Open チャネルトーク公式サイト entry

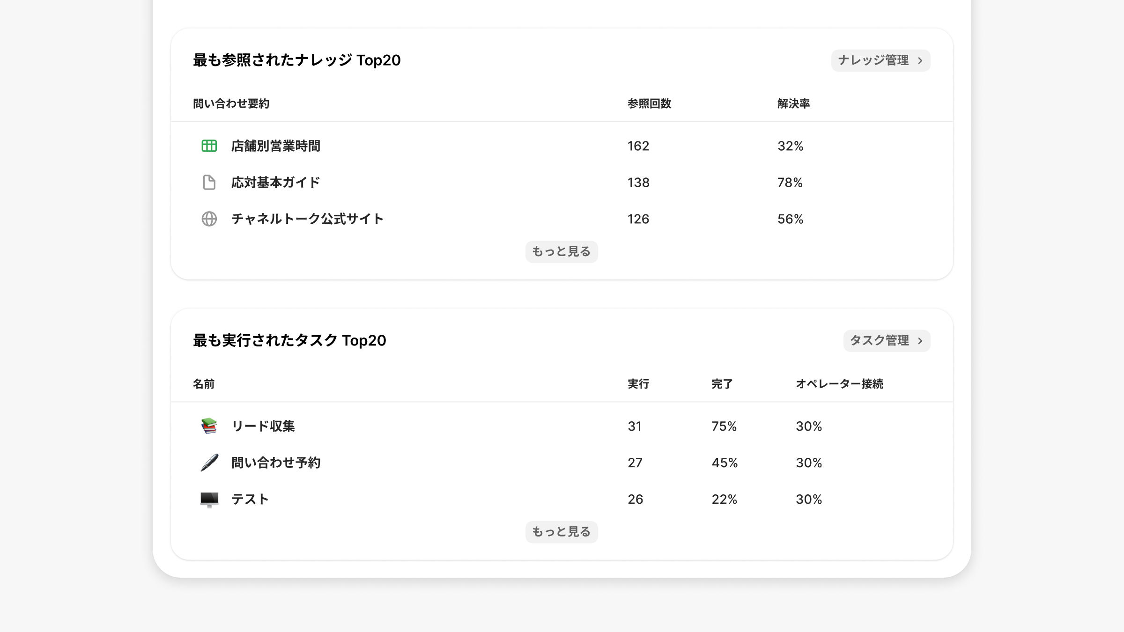point(307,219)
